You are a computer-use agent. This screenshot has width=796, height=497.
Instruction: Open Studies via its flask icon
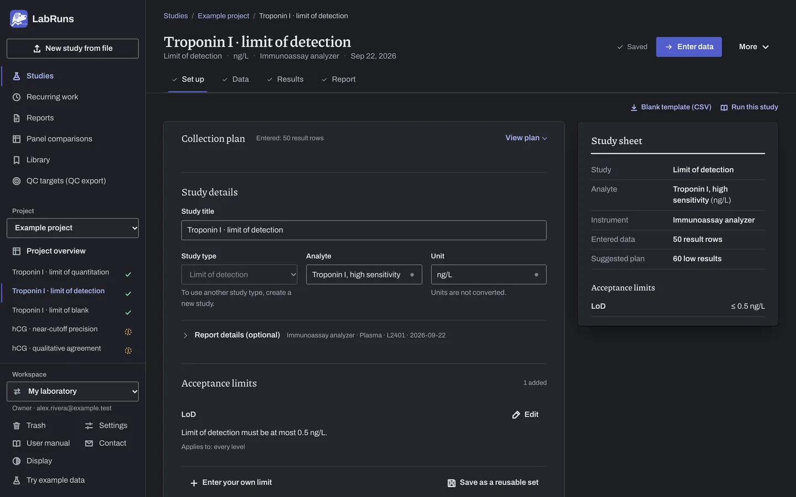(17, 76)
